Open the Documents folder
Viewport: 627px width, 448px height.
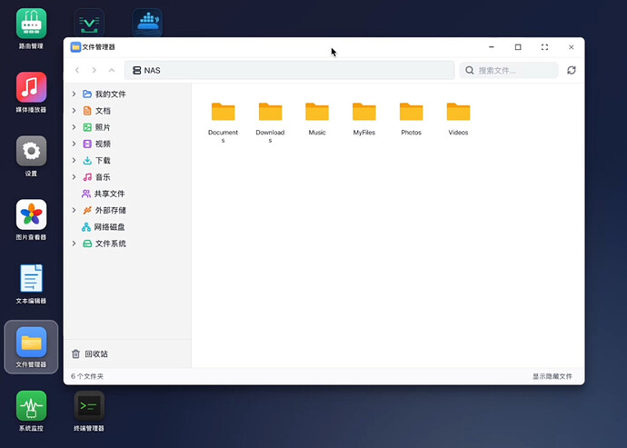pos(223,113)
